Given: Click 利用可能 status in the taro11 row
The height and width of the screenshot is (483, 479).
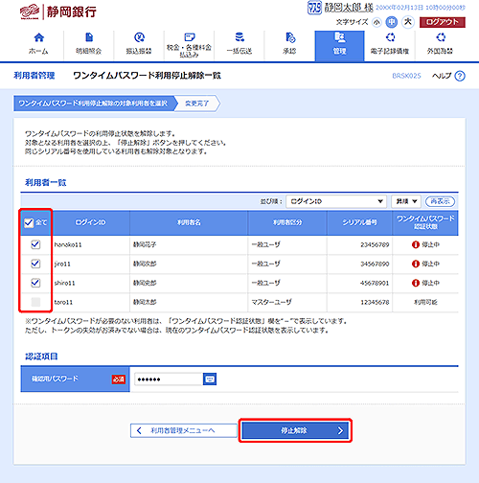Looking at the screenshot, I should click(x=425, y=302).
